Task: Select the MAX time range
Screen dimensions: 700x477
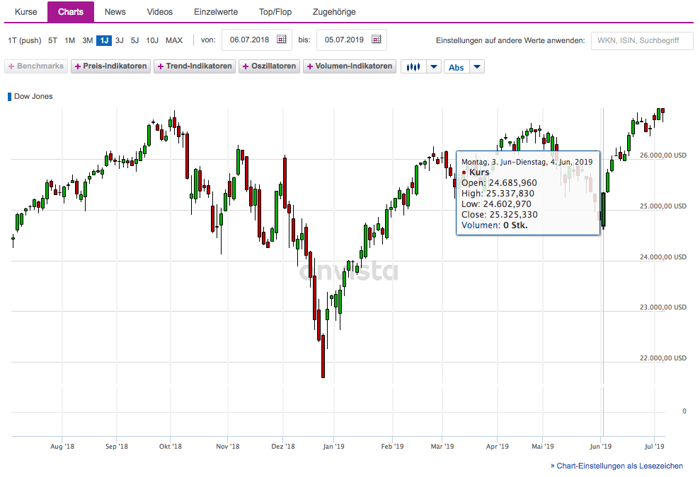Action: click(174, 40)
